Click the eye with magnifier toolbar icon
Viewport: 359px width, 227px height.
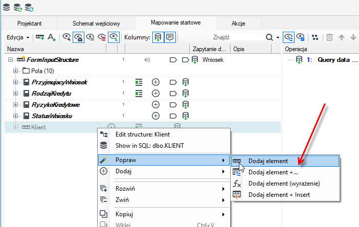[x=66, y=37]
